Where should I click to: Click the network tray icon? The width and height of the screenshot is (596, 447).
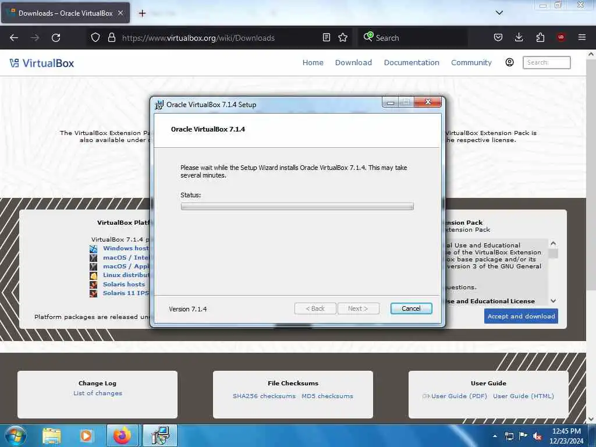[509, 437]
